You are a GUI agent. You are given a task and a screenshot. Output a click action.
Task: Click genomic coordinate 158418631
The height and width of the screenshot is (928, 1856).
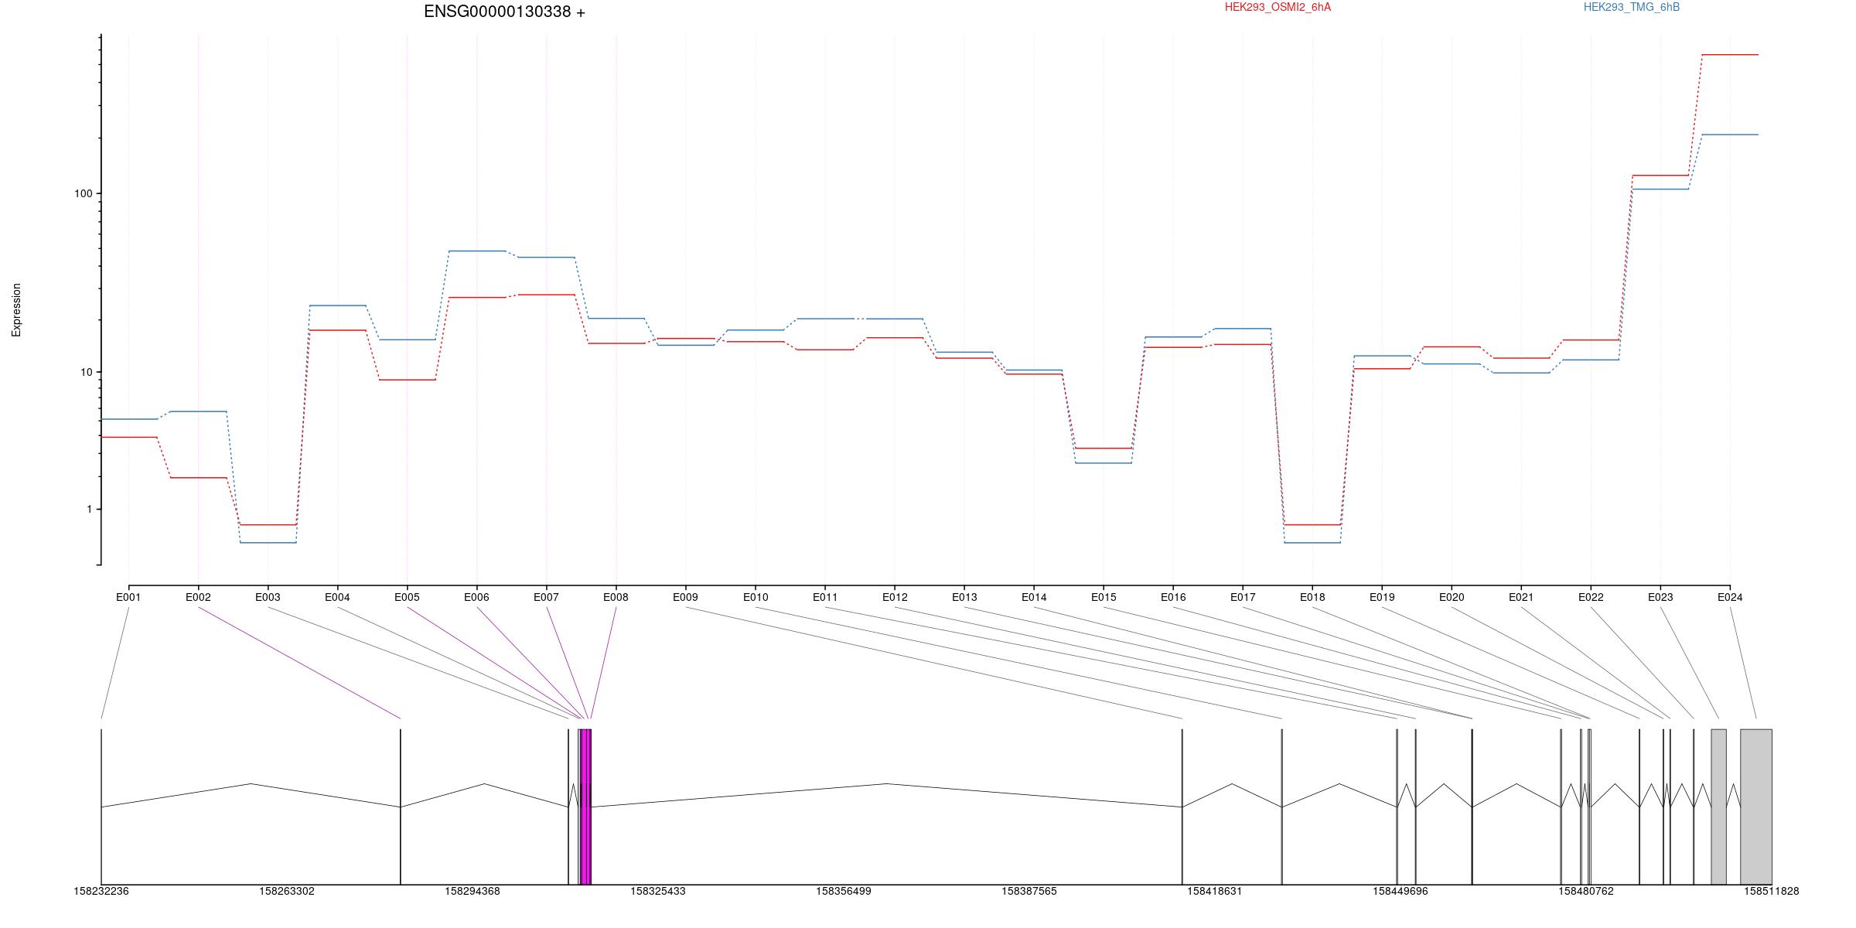1215,891
